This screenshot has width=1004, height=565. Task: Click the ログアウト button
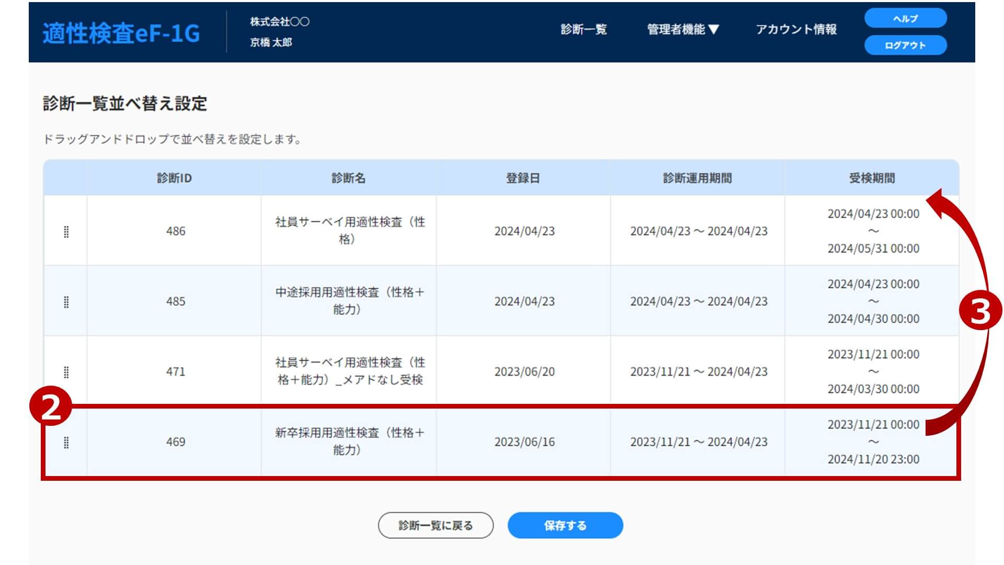pyautogui.click(x=905, y=45)
